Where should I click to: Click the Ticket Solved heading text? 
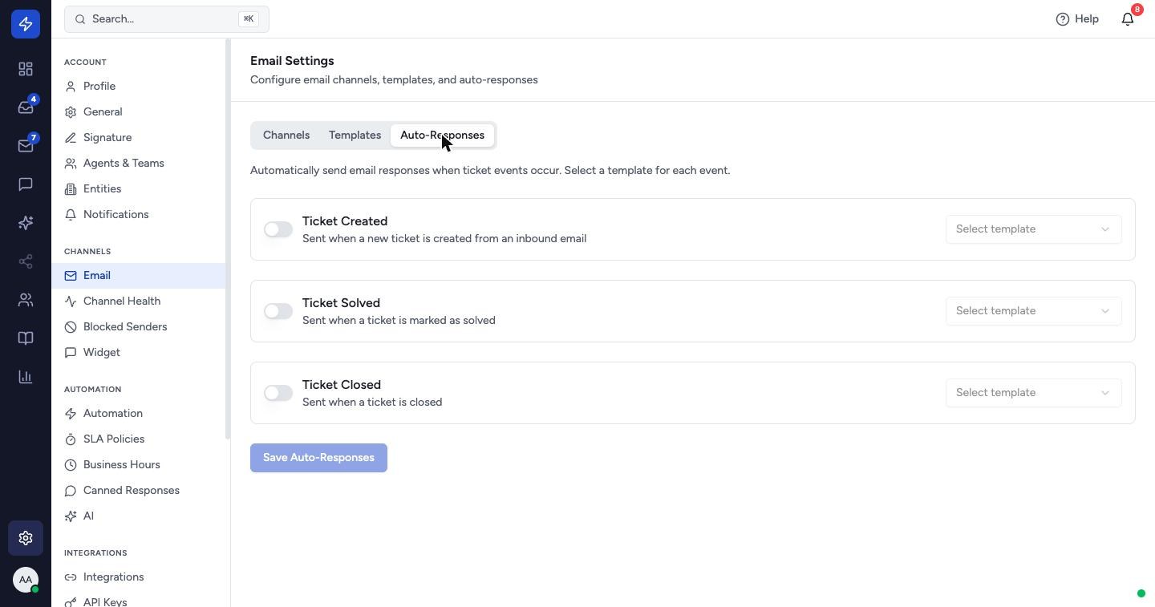[341, 303]
